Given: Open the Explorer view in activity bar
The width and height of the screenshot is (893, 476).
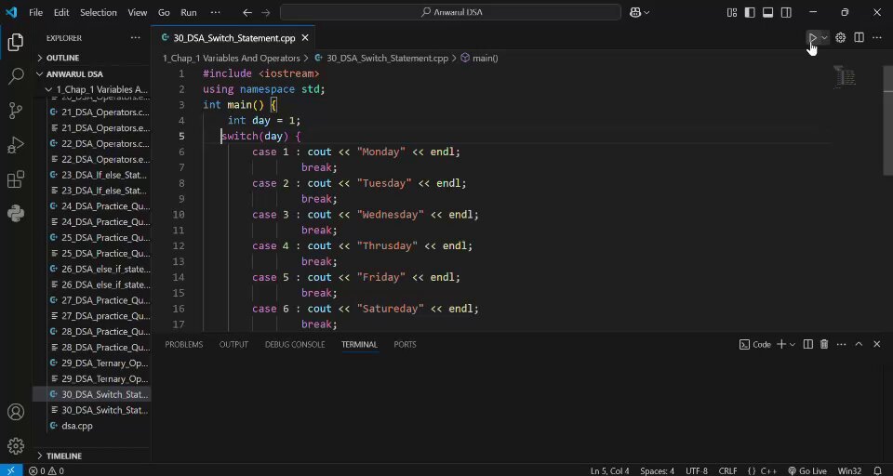Looking at the screenshot, I should tap(16, 42).
